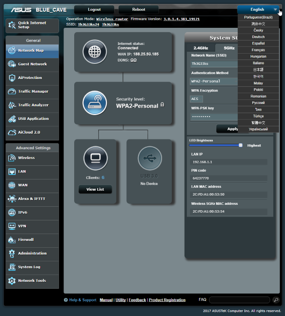285x316 pixels.
Task: Open the Th3G33ks24 SSID link
Action: coord(88,24)
